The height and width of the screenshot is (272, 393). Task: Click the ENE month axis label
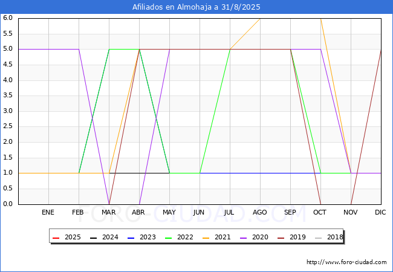[48, 213]
